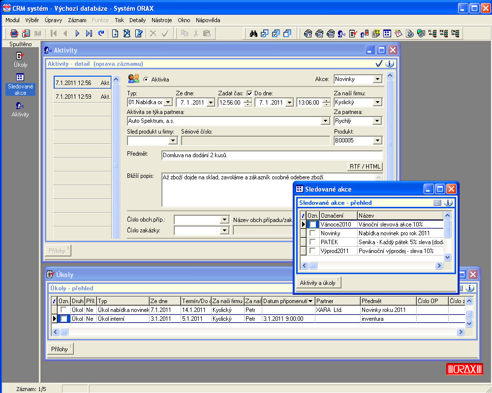492x393 pixels.
Task: Mark the checkbox for the PATEK row
Action: (x=312, y=242)
